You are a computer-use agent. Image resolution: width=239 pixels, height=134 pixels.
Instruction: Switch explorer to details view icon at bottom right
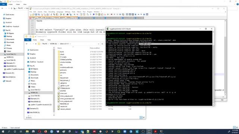tap(141, 118)
